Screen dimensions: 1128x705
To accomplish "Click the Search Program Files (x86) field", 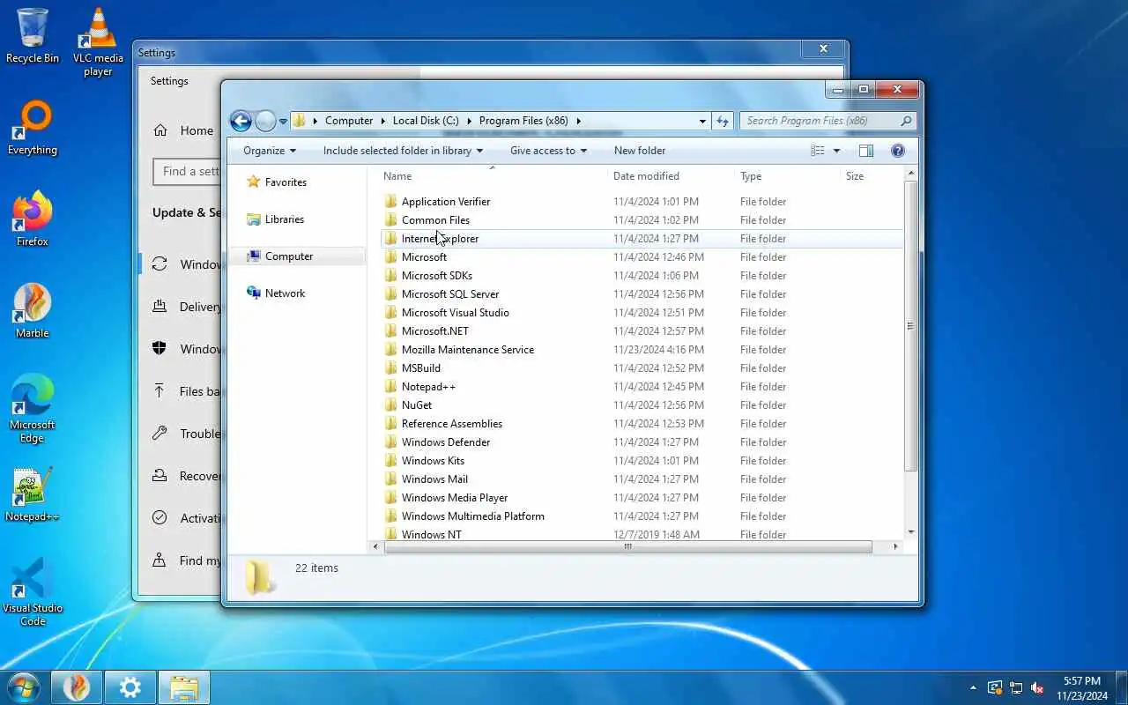I will click(827, 121).
